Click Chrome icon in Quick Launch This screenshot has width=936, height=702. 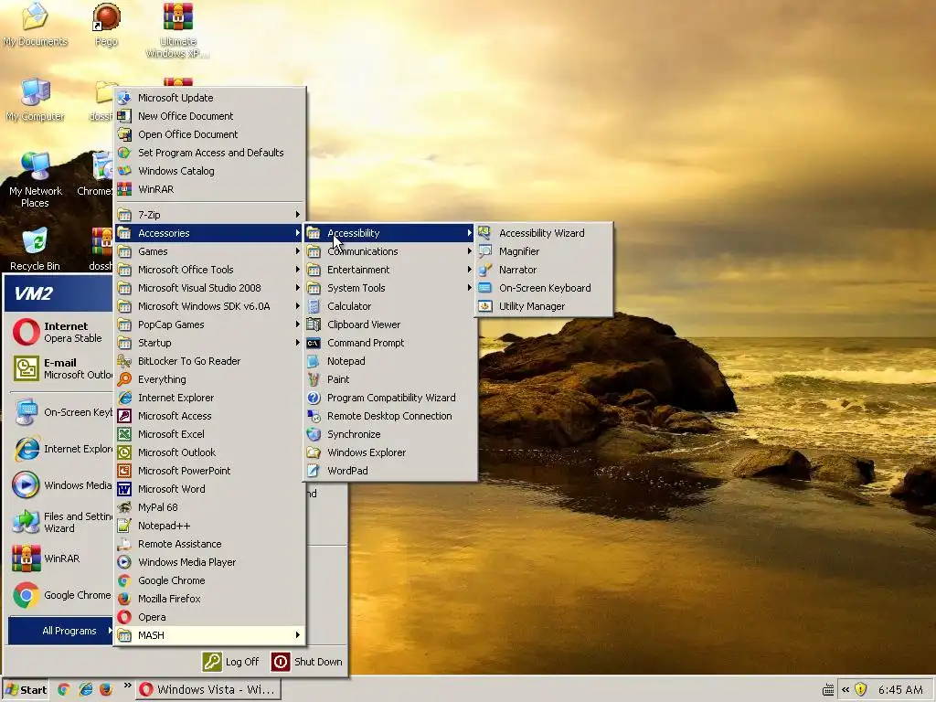pyautogui.click(x=64, y=689)
